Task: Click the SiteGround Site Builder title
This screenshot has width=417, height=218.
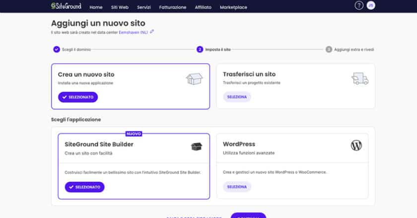Action: 99,145
